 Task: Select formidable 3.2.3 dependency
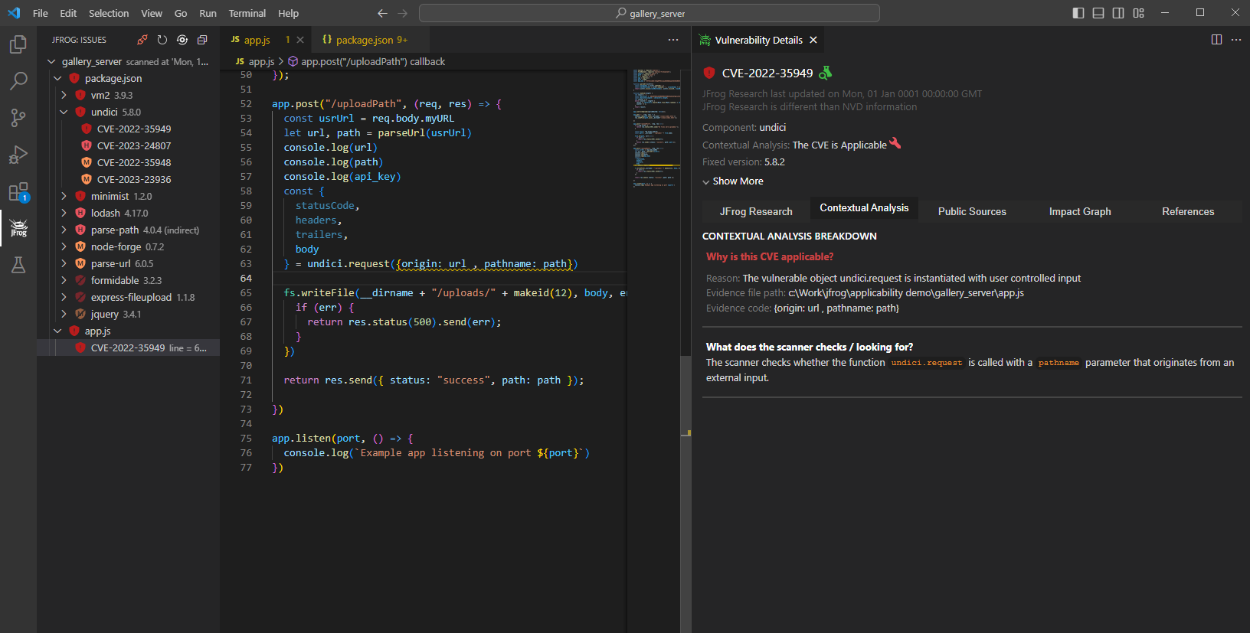[x=129, y=280]
